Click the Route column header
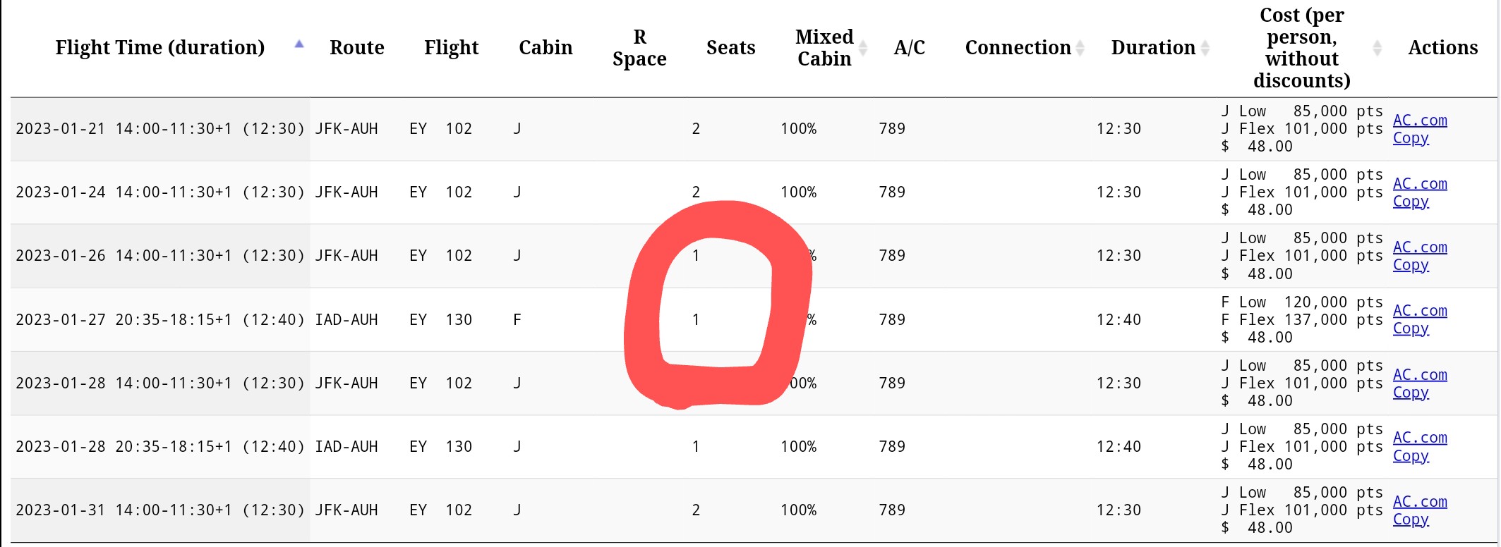1501x547 pixels. [356, 48]
